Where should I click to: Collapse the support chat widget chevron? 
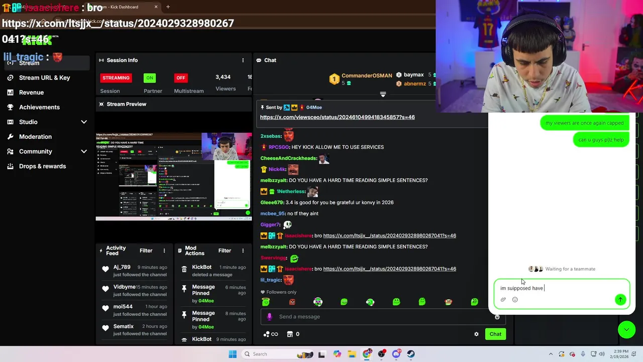[626, 330]
